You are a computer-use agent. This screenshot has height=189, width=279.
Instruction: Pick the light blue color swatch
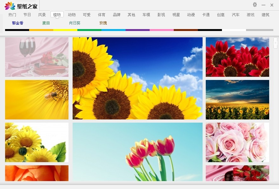pos(114,30)
